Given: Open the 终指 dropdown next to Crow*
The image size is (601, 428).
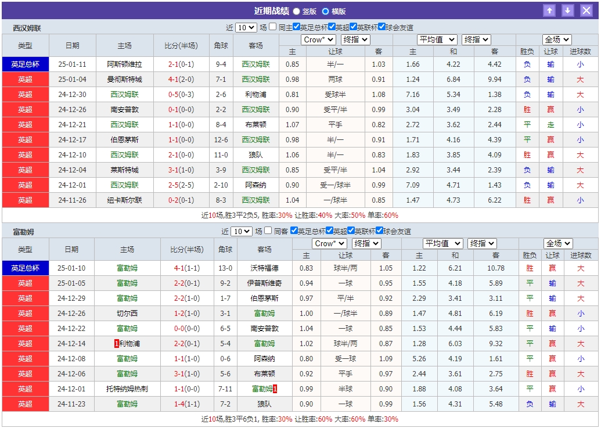Looking at the screenshot, I should coord(355,39).
